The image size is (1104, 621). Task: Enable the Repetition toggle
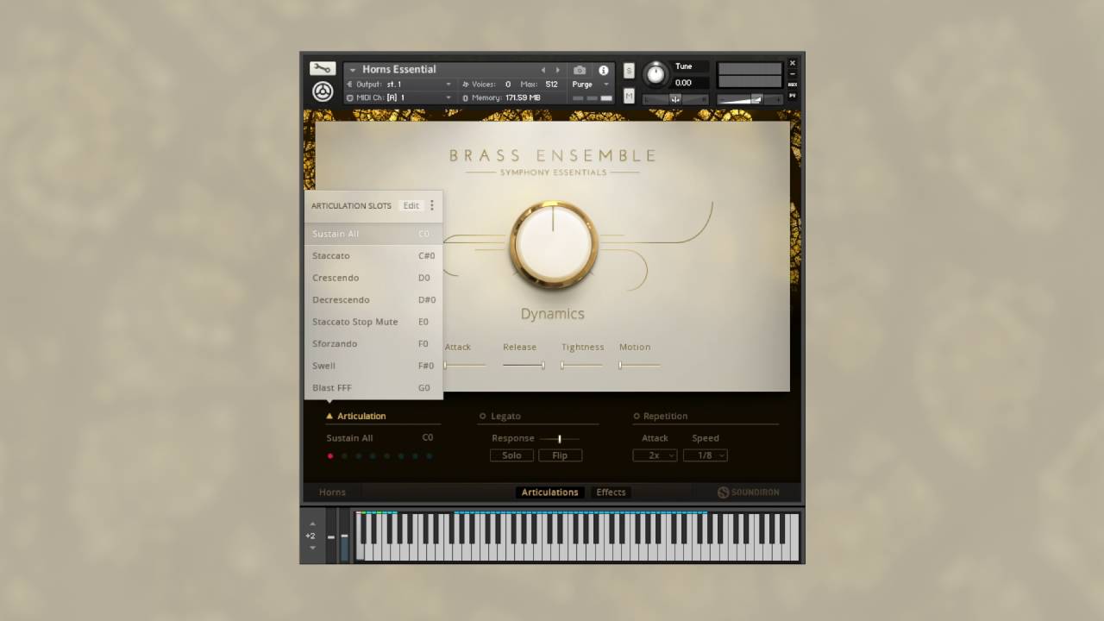pyautogui.click(x=637, y=417)
